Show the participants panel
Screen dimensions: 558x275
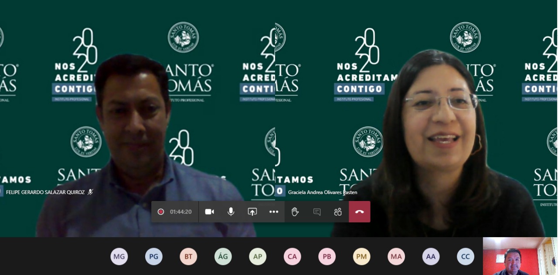click(338, 212)
